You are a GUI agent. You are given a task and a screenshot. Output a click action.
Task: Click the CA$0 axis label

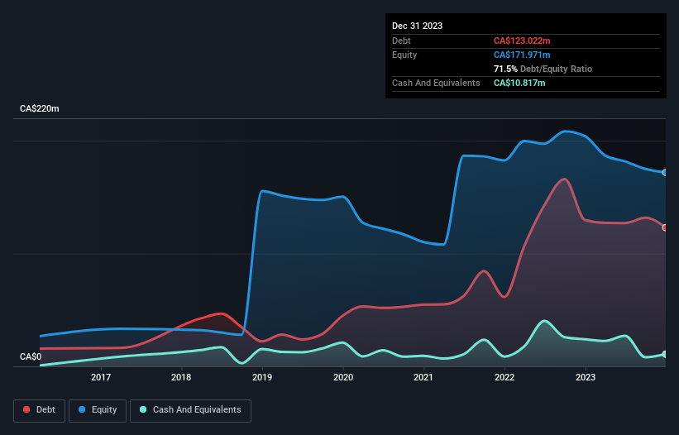[x=31, y=356]
